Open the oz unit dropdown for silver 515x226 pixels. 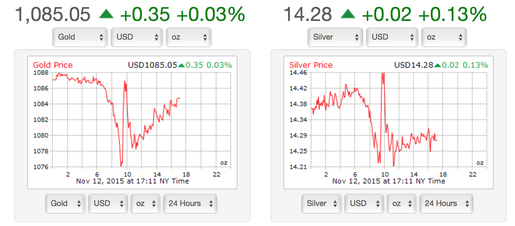click(444, 37)
